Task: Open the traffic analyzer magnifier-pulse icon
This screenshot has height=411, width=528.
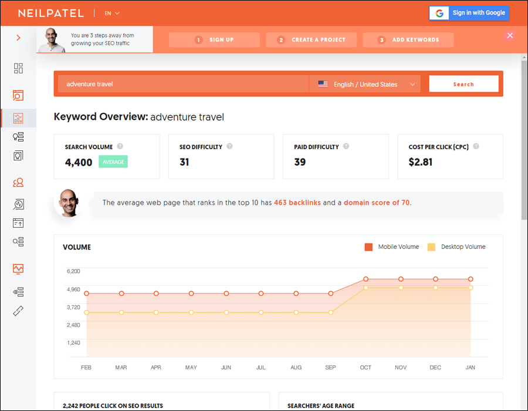Action: [x=18, y=204]
